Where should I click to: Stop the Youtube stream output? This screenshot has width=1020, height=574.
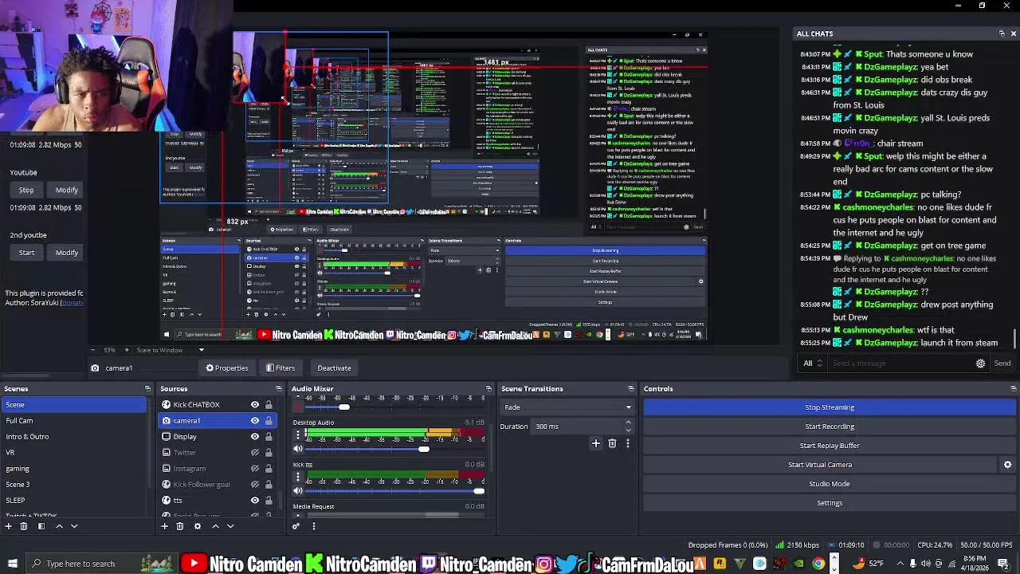(x=26, y=191)
